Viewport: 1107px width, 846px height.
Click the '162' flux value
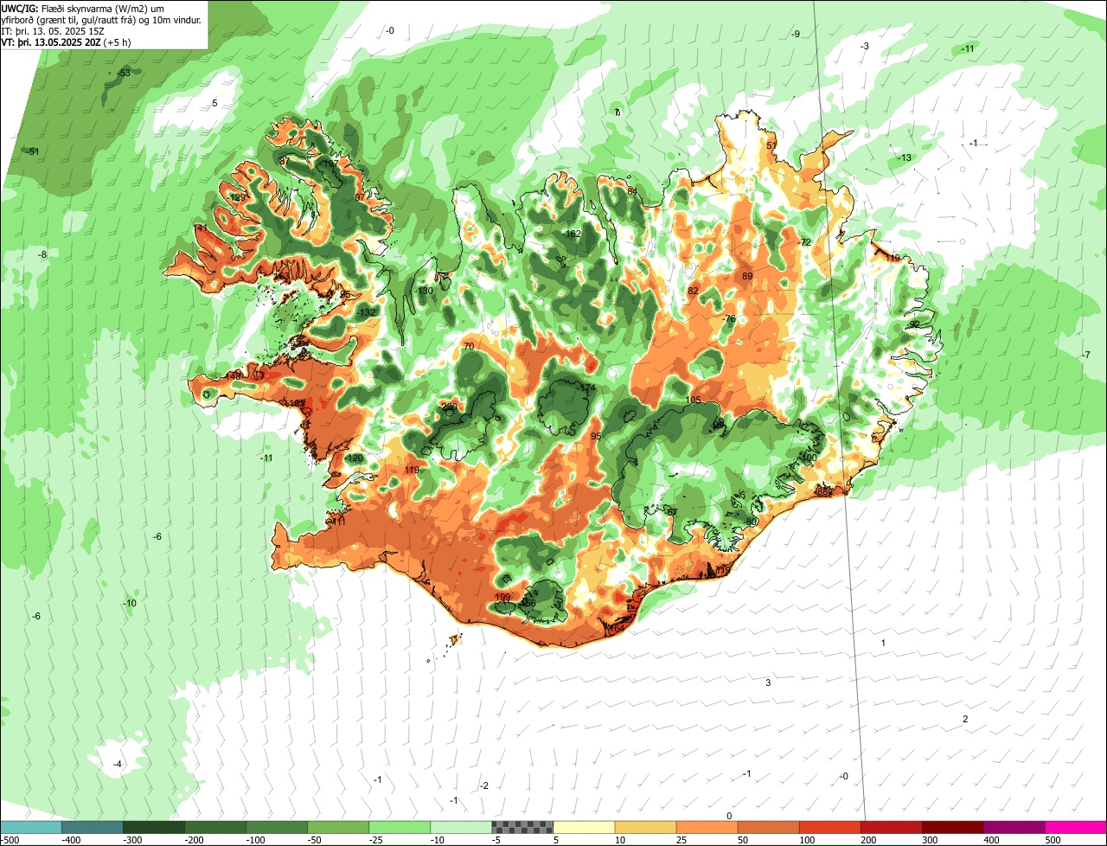573,234
